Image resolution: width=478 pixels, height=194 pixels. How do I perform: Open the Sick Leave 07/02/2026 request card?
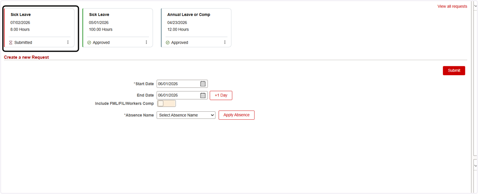point(39,28)
